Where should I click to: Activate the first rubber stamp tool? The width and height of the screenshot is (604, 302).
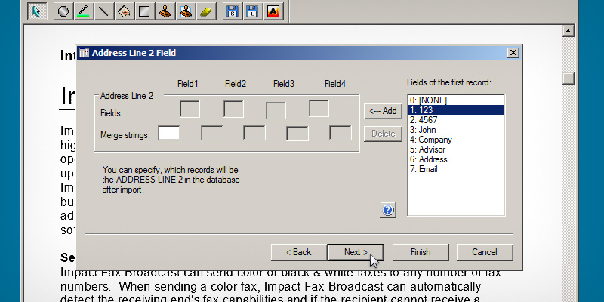[x=165, y=11]
